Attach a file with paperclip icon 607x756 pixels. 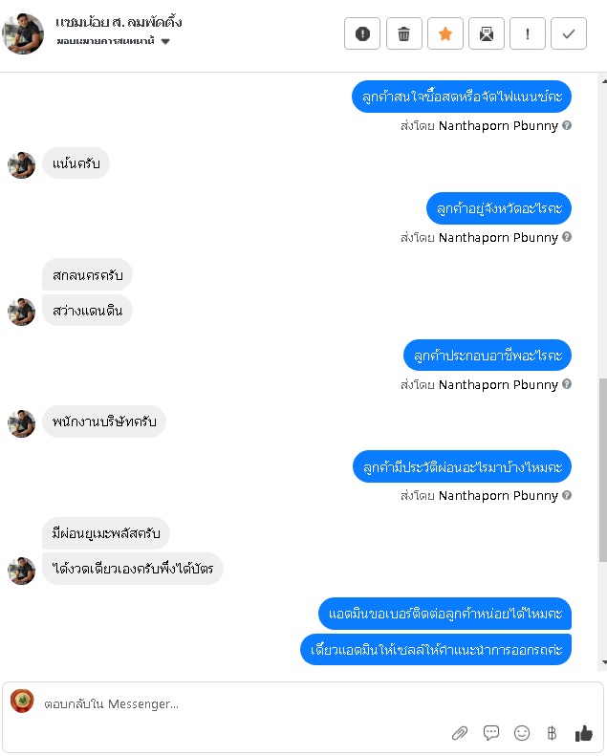(460, 733)
